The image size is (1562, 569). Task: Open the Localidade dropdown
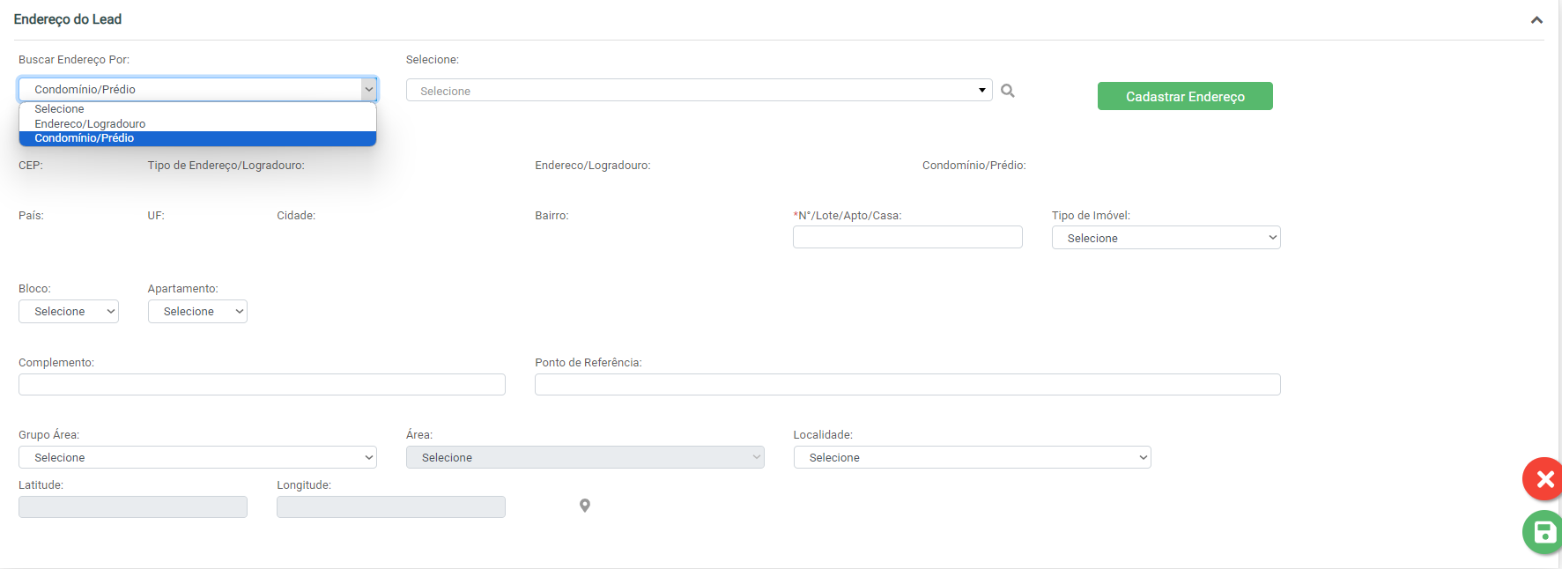pyautogui.click(x=971, y=457)
